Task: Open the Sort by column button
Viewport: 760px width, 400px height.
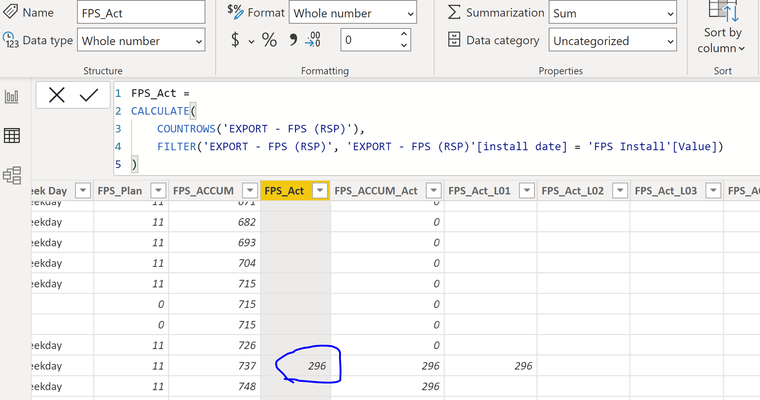Action: pos(722,28)
